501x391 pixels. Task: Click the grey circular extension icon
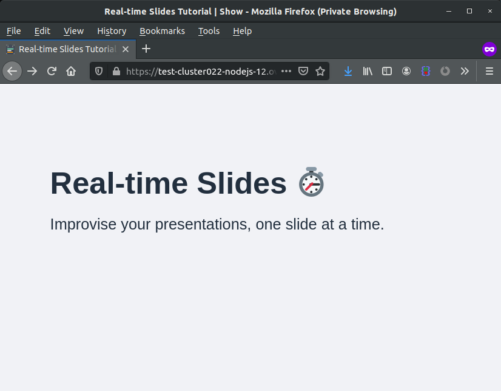click(x=445, y=71)
